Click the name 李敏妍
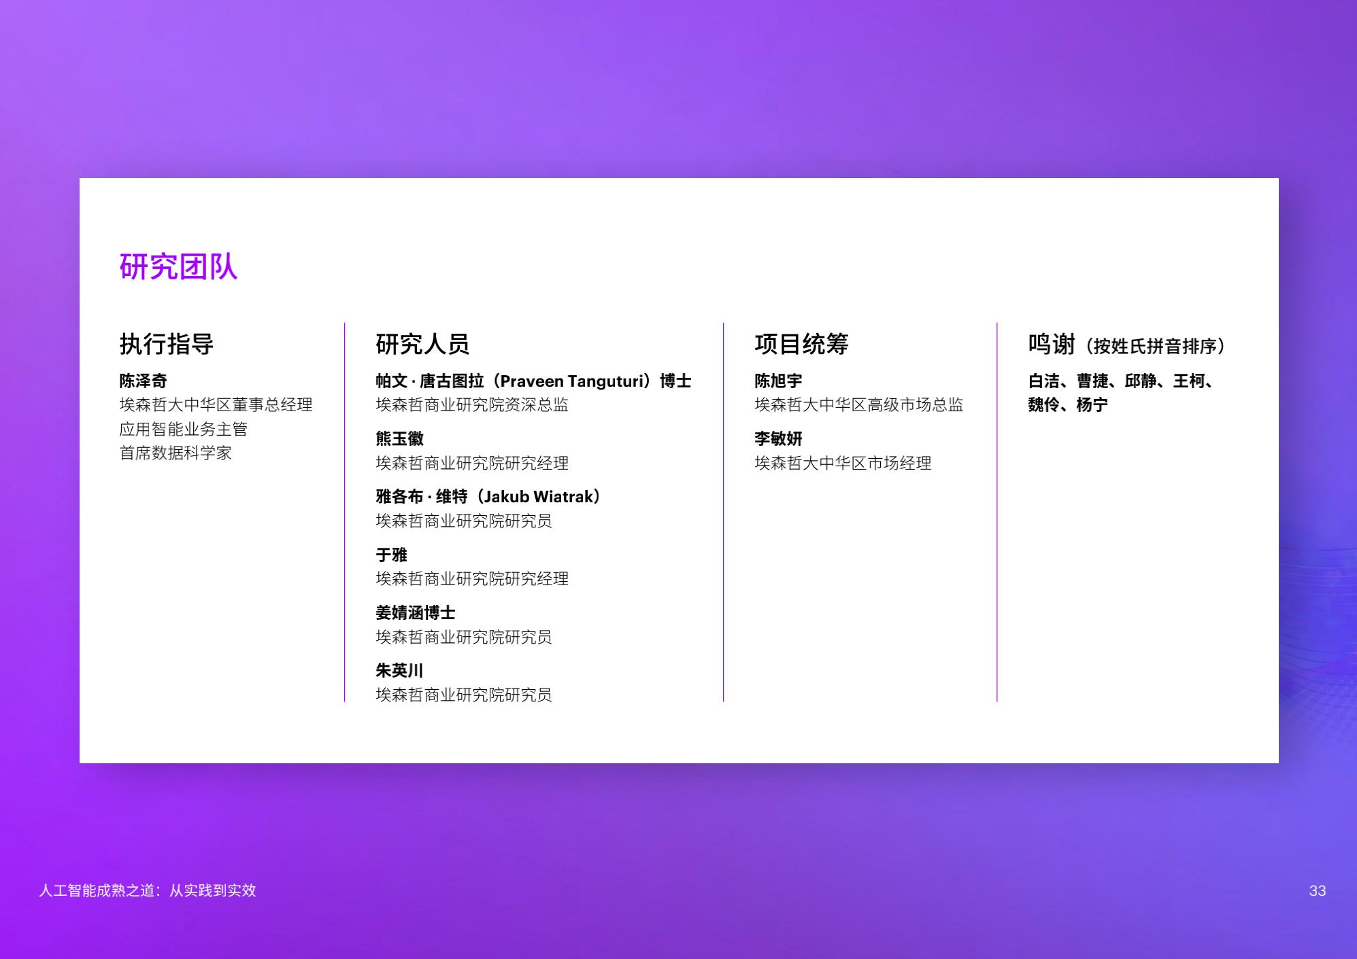Screen dimensions: 1357x959 coord(778,439)
